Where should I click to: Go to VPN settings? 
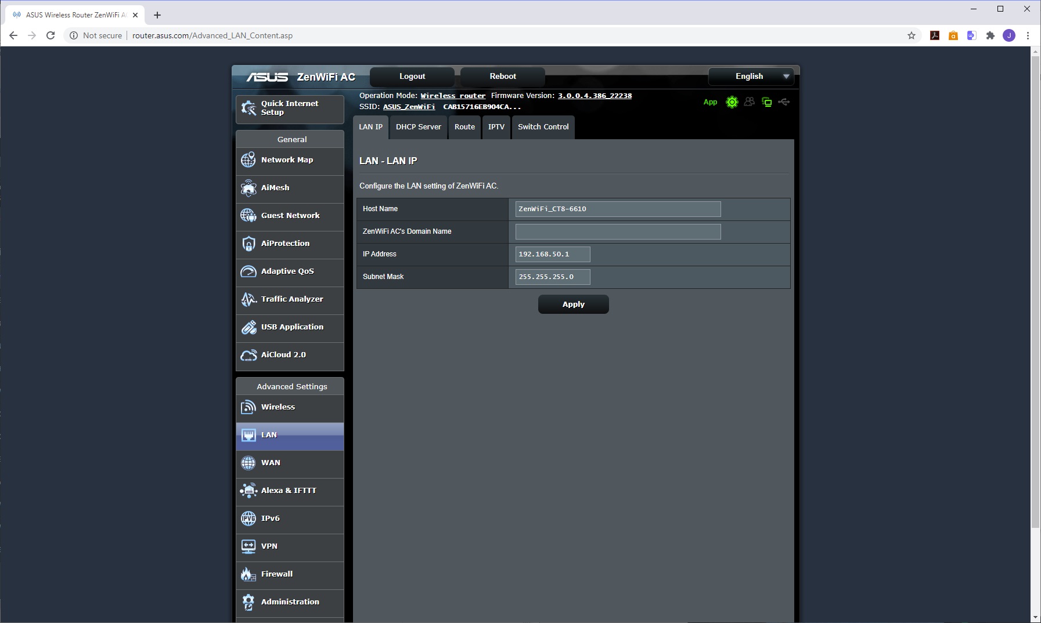coord(290,546)
